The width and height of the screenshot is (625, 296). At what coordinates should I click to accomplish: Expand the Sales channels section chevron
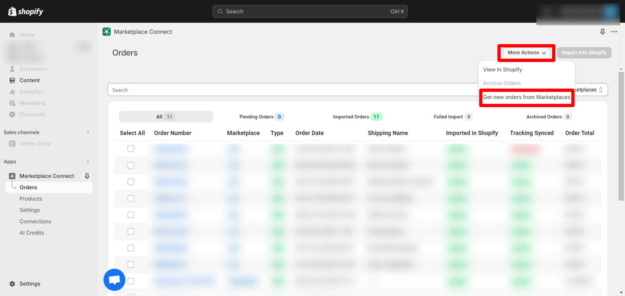pyautogui.click(x=88, y=132)
